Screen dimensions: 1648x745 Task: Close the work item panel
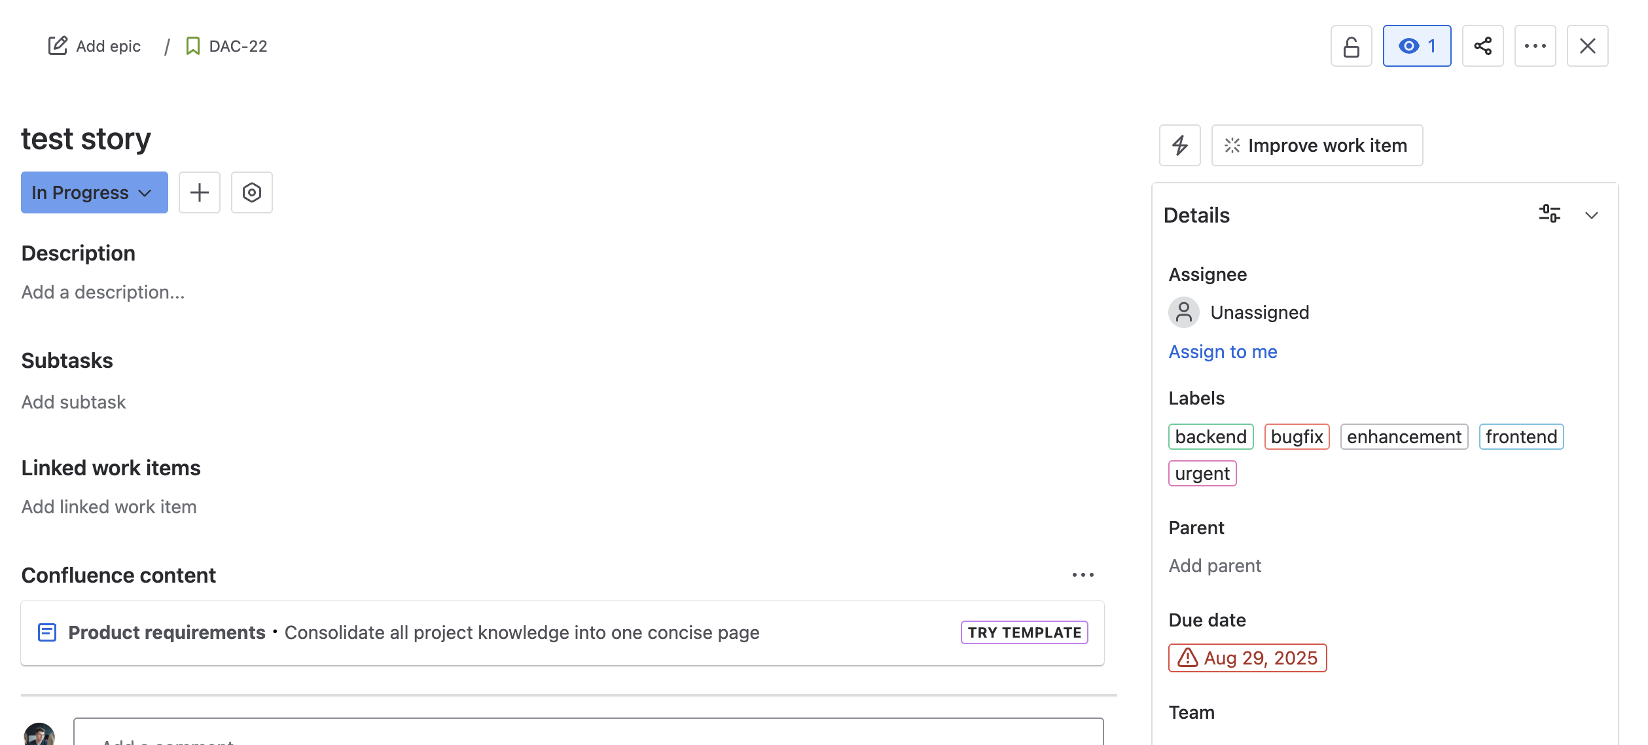point(1587,46)
